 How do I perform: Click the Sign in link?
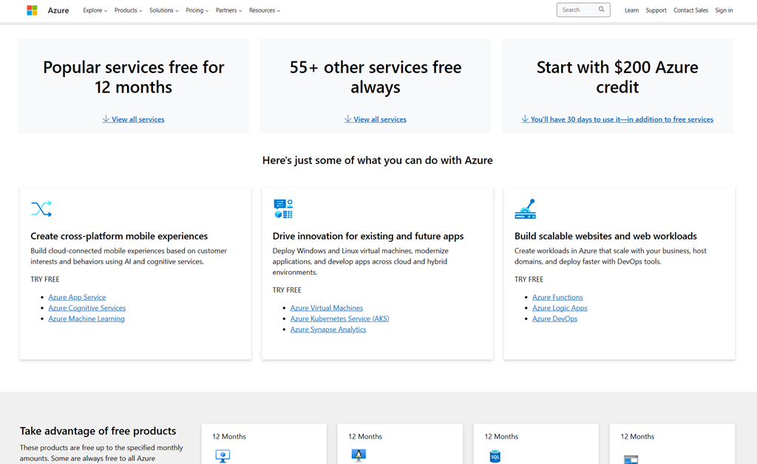723,10
